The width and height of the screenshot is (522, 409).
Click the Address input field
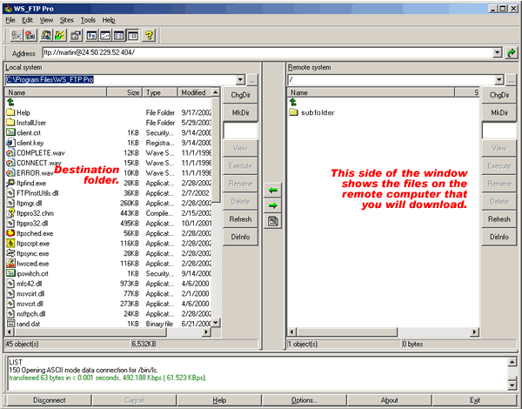[x=267, y=52]
